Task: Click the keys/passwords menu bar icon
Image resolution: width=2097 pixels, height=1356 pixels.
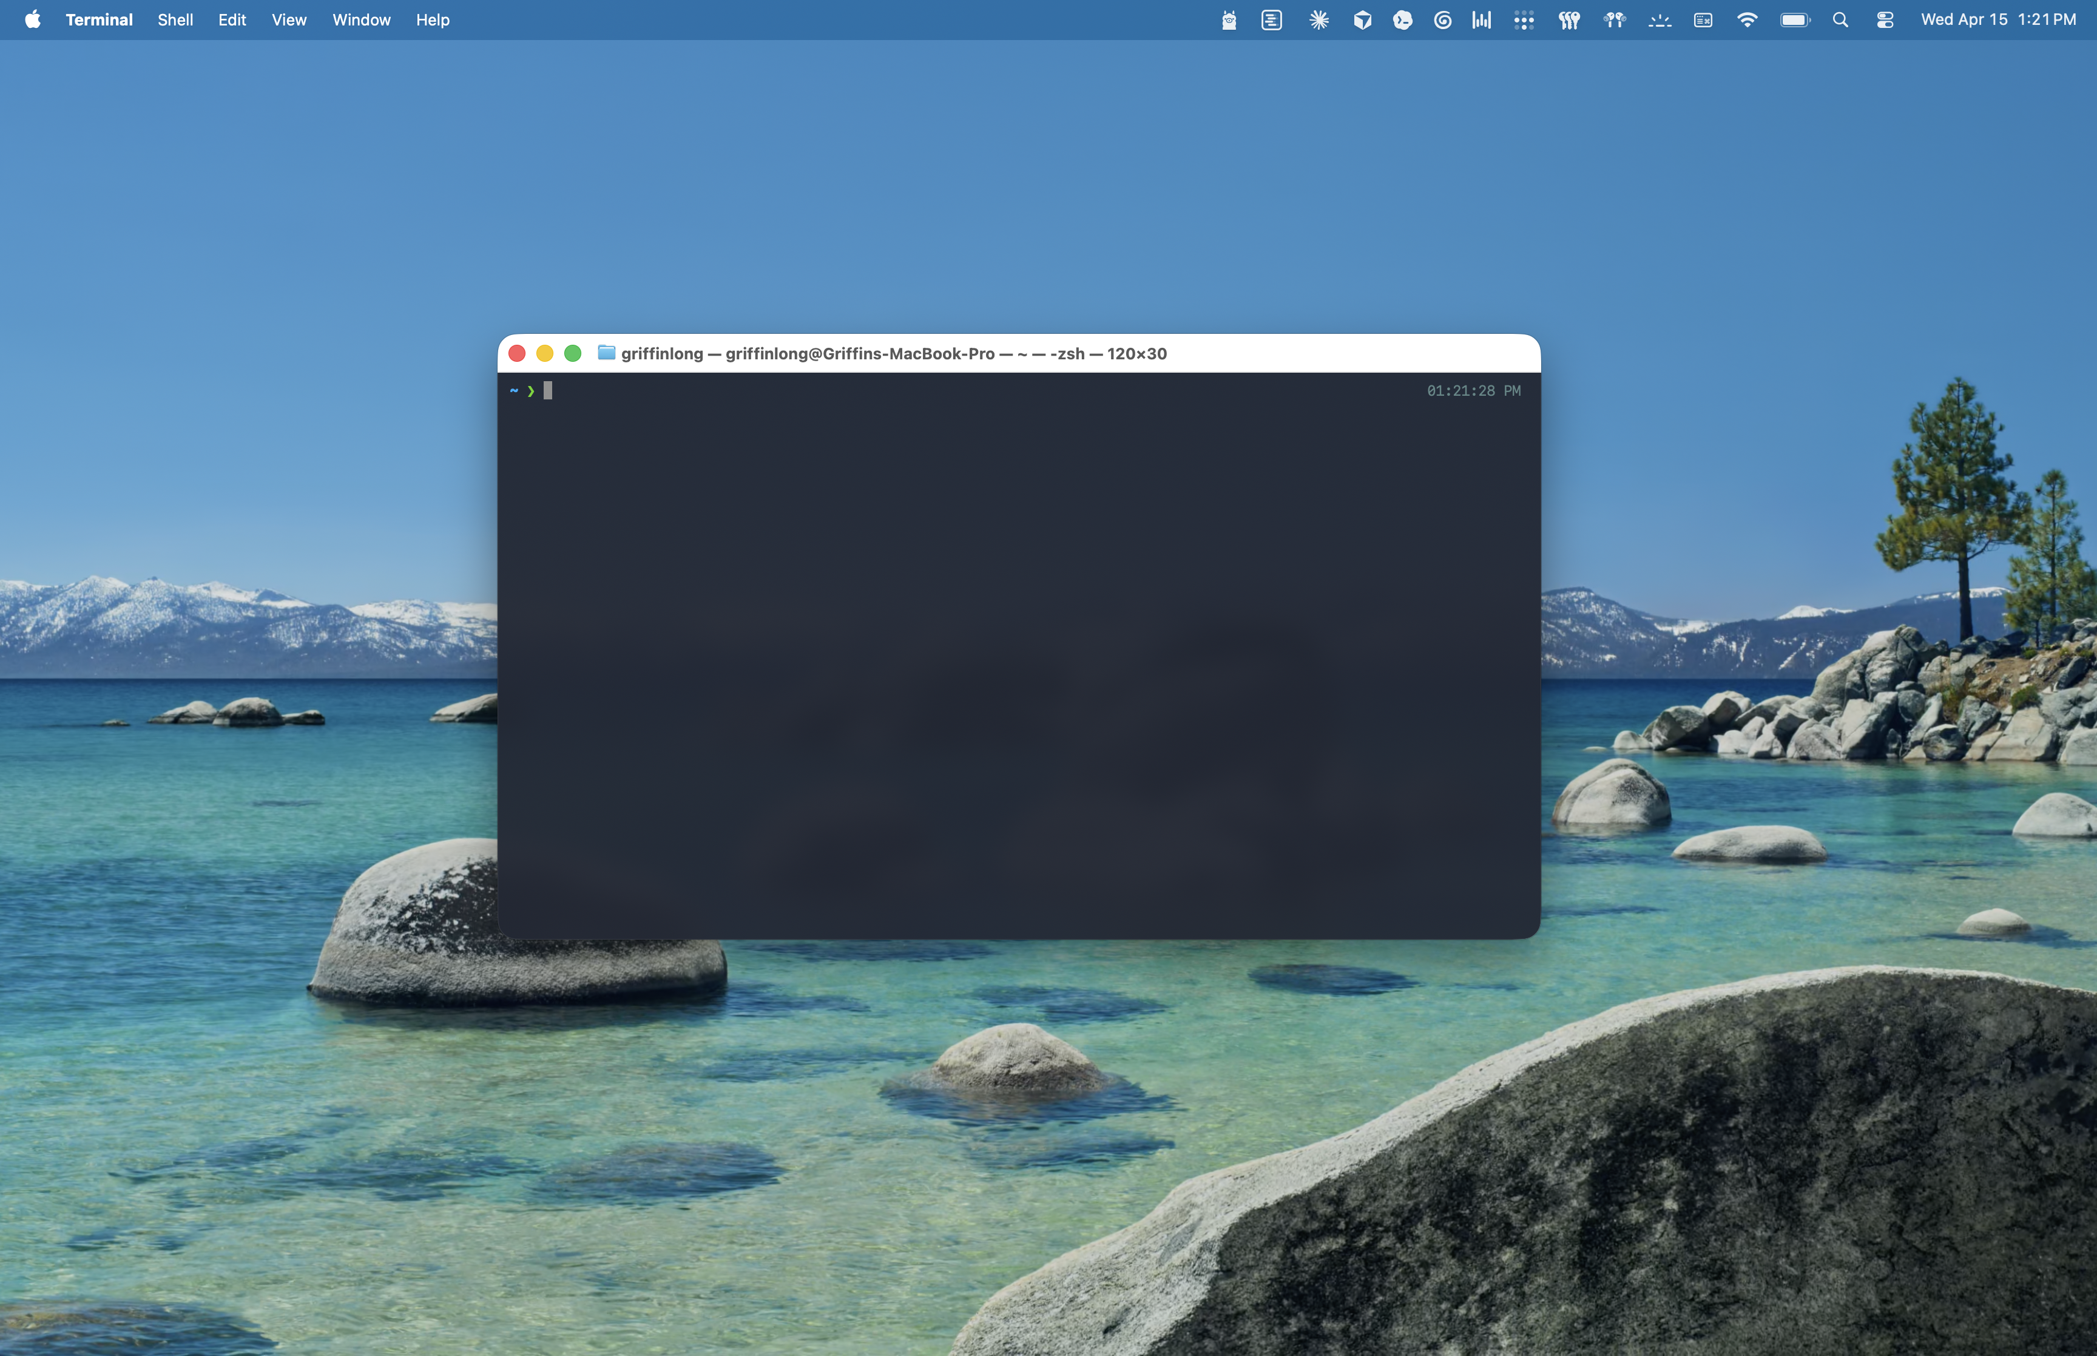Action: pos(1570,18)
